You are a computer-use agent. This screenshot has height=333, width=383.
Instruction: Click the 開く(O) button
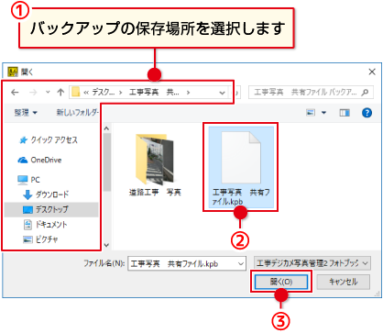[x=281, y=282]
